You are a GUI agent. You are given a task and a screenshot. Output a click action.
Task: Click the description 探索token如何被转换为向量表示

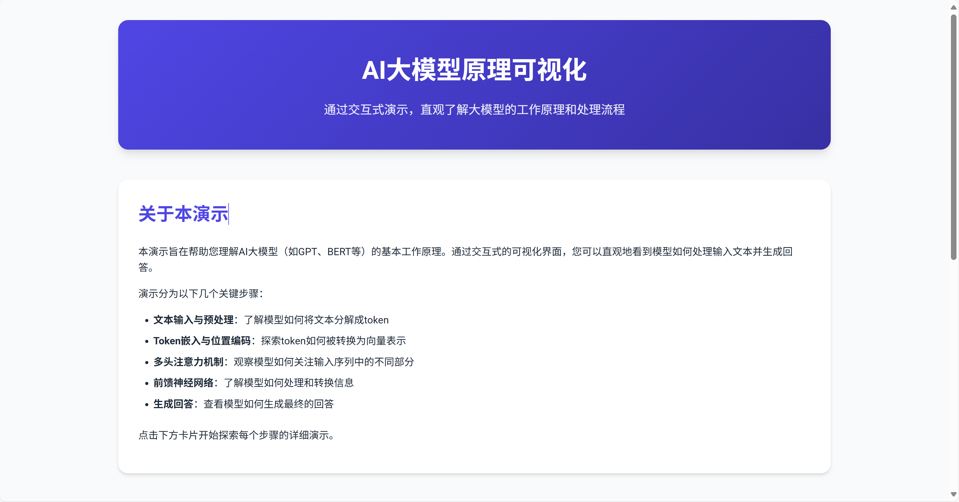coord(333,341)
